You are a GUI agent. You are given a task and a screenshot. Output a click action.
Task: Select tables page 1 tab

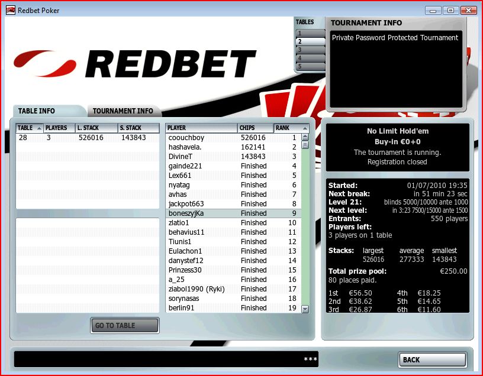pos(310,33)
